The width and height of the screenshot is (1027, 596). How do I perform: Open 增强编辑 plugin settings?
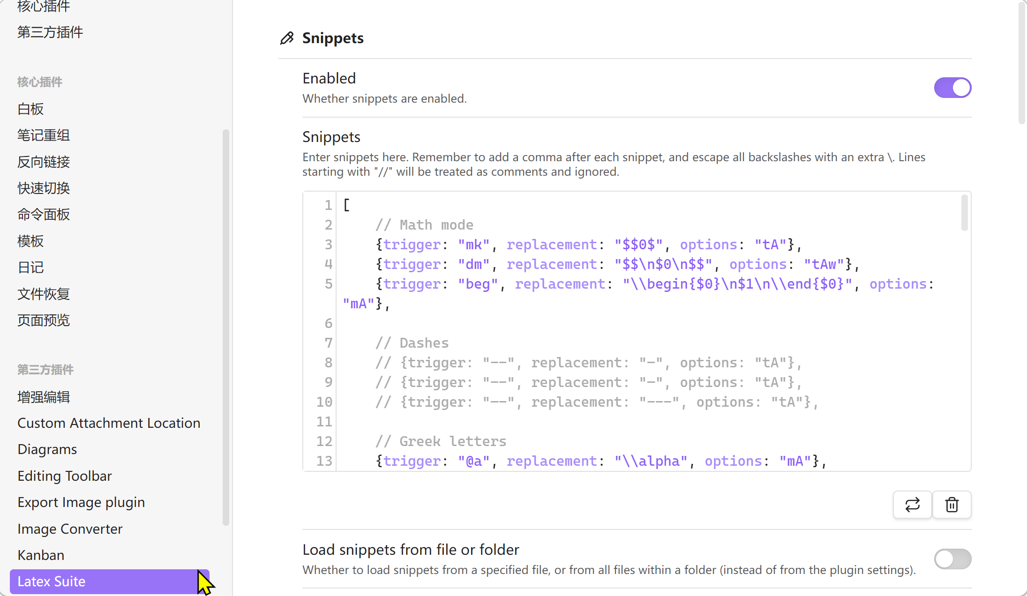[44, 397]
